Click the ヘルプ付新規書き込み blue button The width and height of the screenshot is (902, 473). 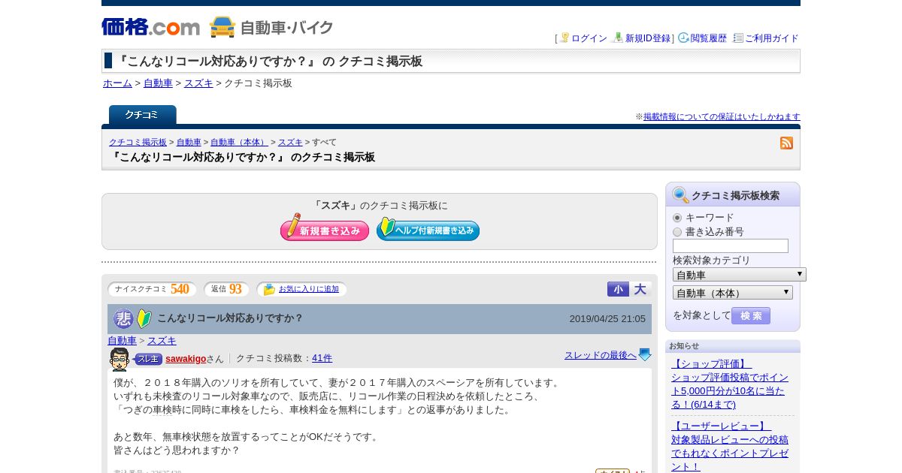(428, 229)
